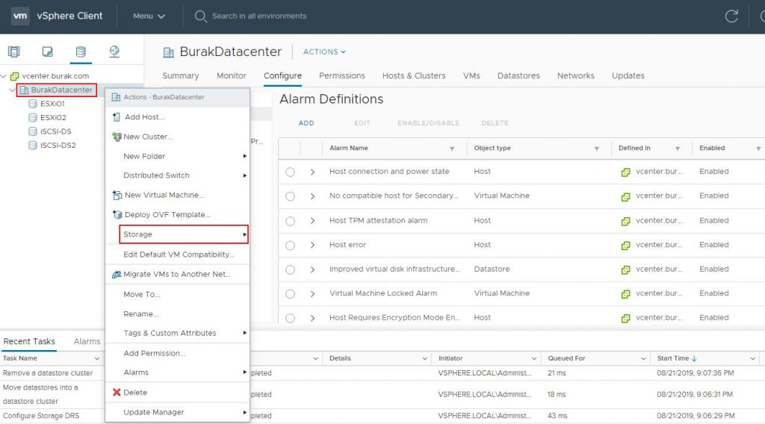Select radio for Host Requires Encryption Mode
This screenshot has height=424, width=765.
(291, 318)
